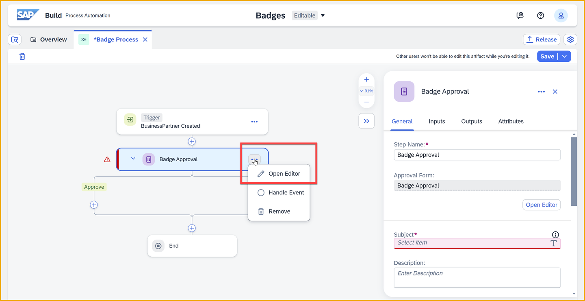Open the General tab

coord(402,121)
